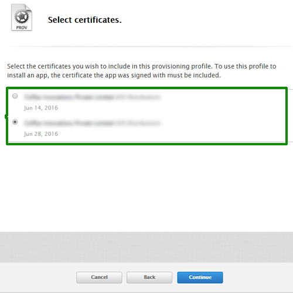Click the Cancel button
The width and height of the screenshot is (293, 293).
(x=99, y=277)
